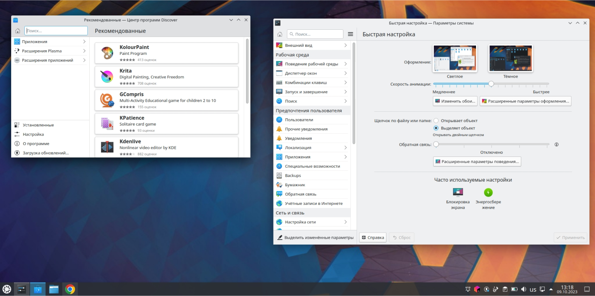Expand Приложения category in Discover
Viewport: 595px width, 296px height.
point(50,41)
